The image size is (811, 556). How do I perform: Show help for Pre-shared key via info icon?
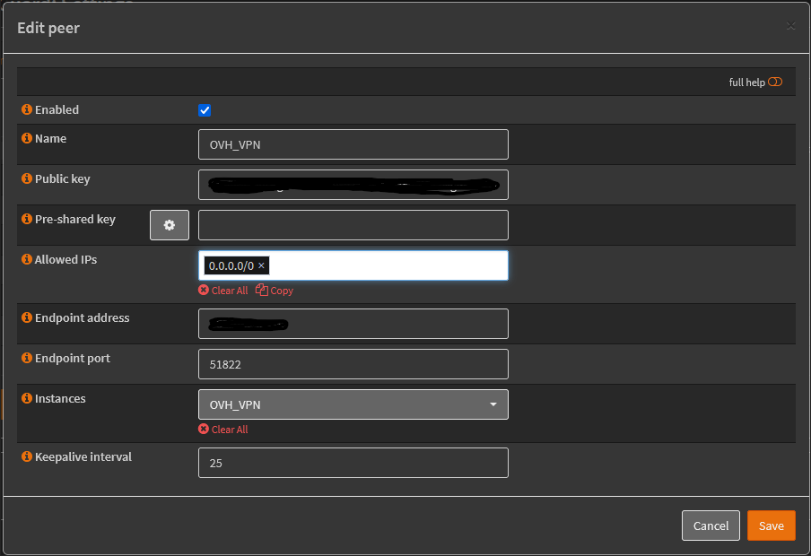[27, 220]
